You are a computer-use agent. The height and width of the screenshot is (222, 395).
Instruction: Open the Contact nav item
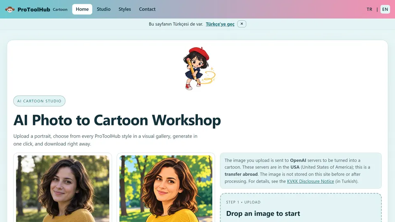point(147,9)
